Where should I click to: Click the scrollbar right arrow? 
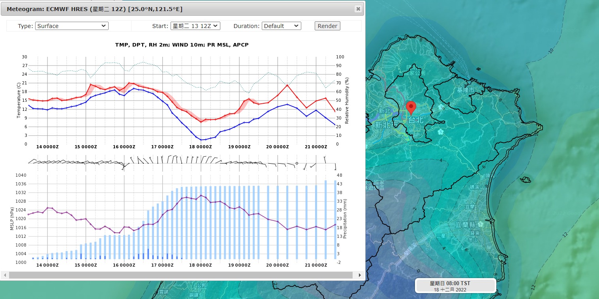click(360, 275)
